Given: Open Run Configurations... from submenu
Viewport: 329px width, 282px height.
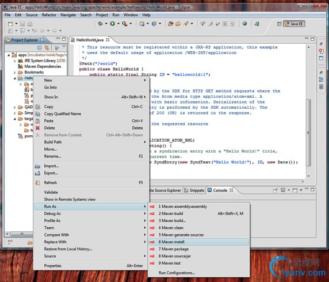Looking at the screenshot, I should click(x=198, y=273).
